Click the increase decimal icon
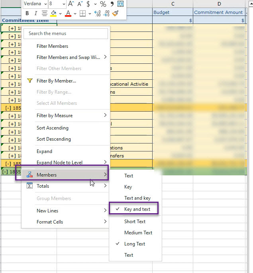 pyautogui.click(x=98, y=13)
